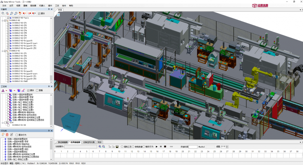Screen dimensions: 303x165
Task: Click the zoom-in magnifier in simulation editor
Action: click(100, 147)
